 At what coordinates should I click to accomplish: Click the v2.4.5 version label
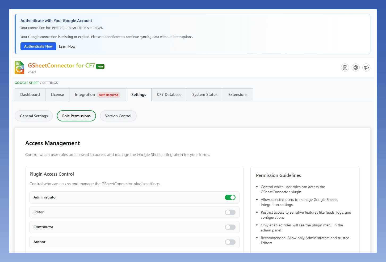coord(32,72)
